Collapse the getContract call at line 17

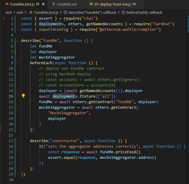pyautogui.click(x=18, y=108)
